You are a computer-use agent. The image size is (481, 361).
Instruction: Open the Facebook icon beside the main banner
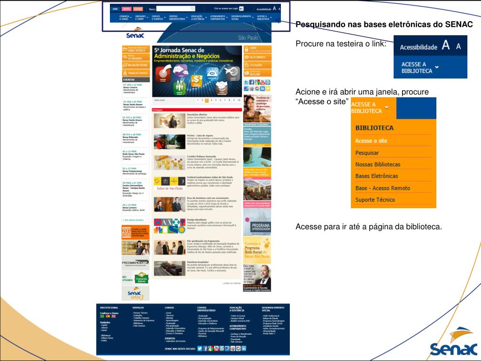(252, 82)
